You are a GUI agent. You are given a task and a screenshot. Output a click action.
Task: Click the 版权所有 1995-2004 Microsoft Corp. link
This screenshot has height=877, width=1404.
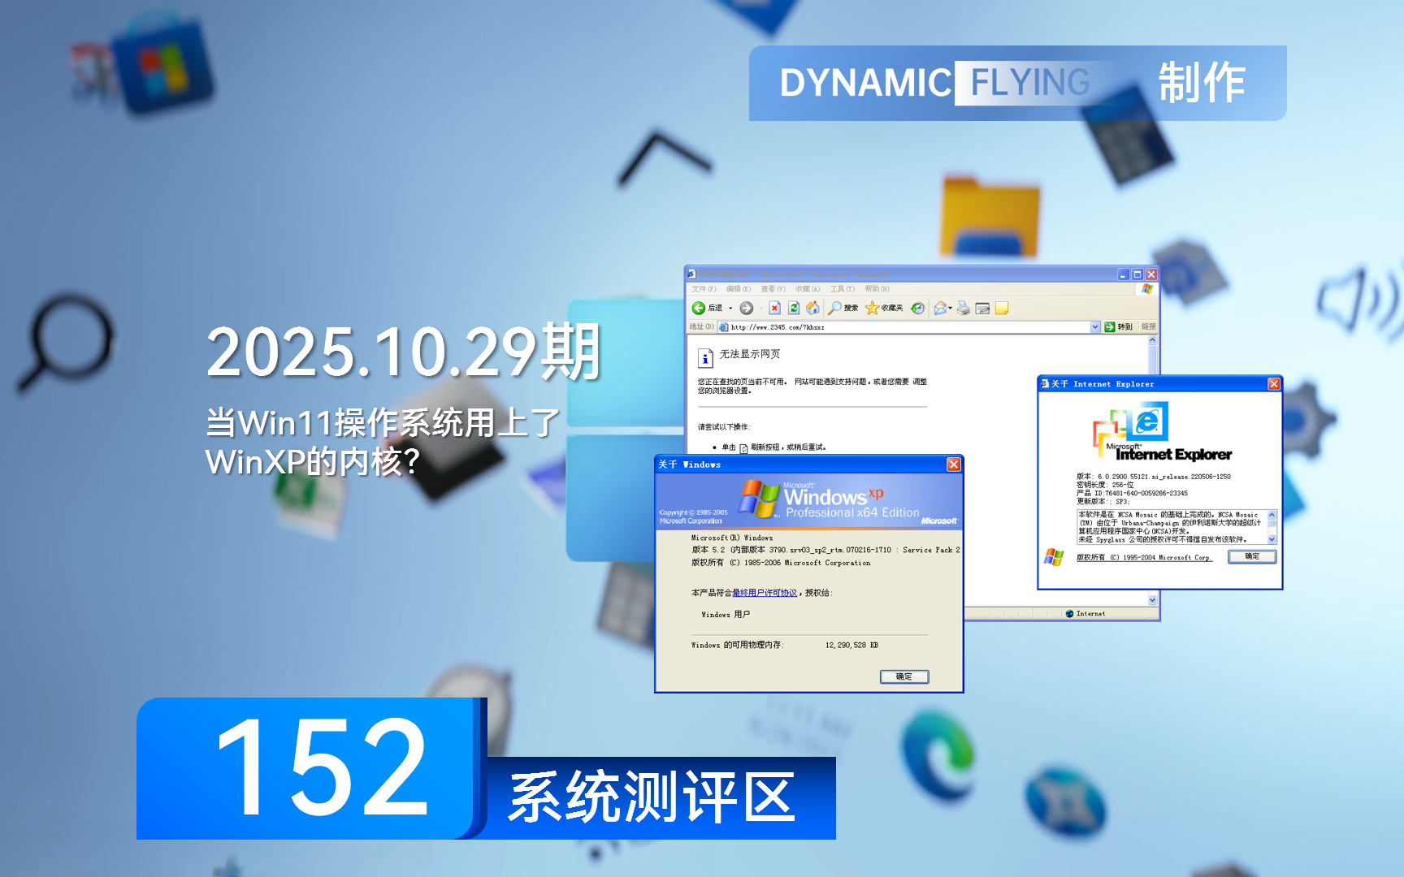tap(1144, 558)
